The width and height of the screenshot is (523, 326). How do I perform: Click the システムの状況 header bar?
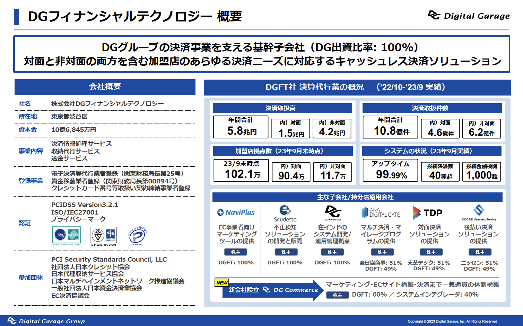pos(432,151)
